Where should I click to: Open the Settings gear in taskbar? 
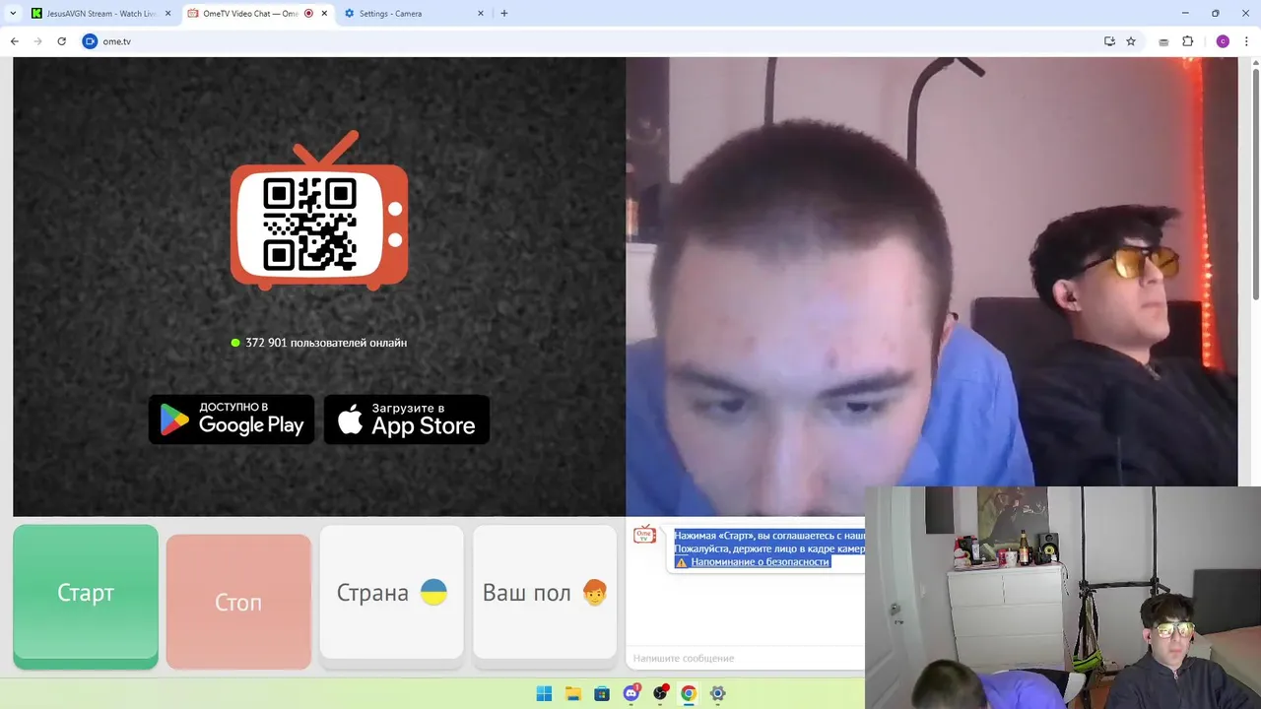tap(718, 693)
